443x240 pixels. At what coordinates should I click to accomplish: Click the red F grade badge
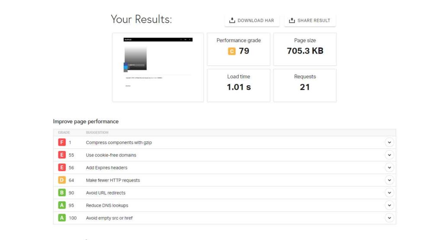62,143
